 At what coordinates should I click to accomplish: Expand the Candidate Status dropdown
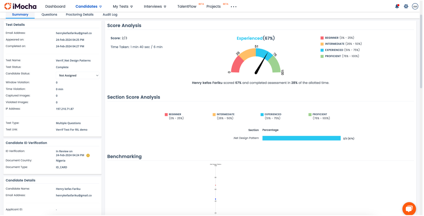[x=78, y=75]
